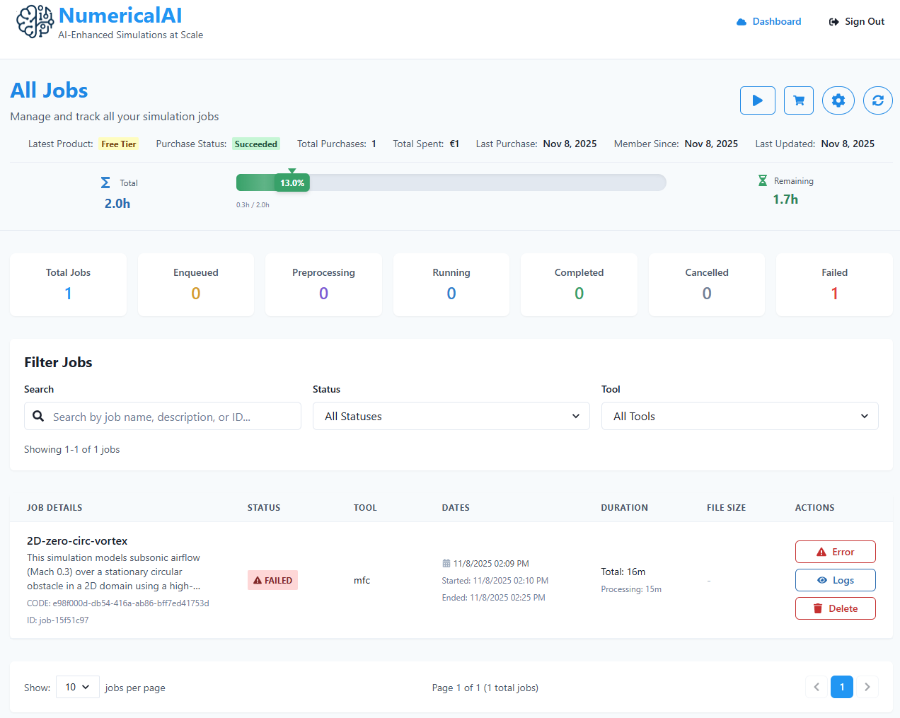The image size is (900, 718).
Task: Click the Total: 16m duration text
Action: (623, 572)
